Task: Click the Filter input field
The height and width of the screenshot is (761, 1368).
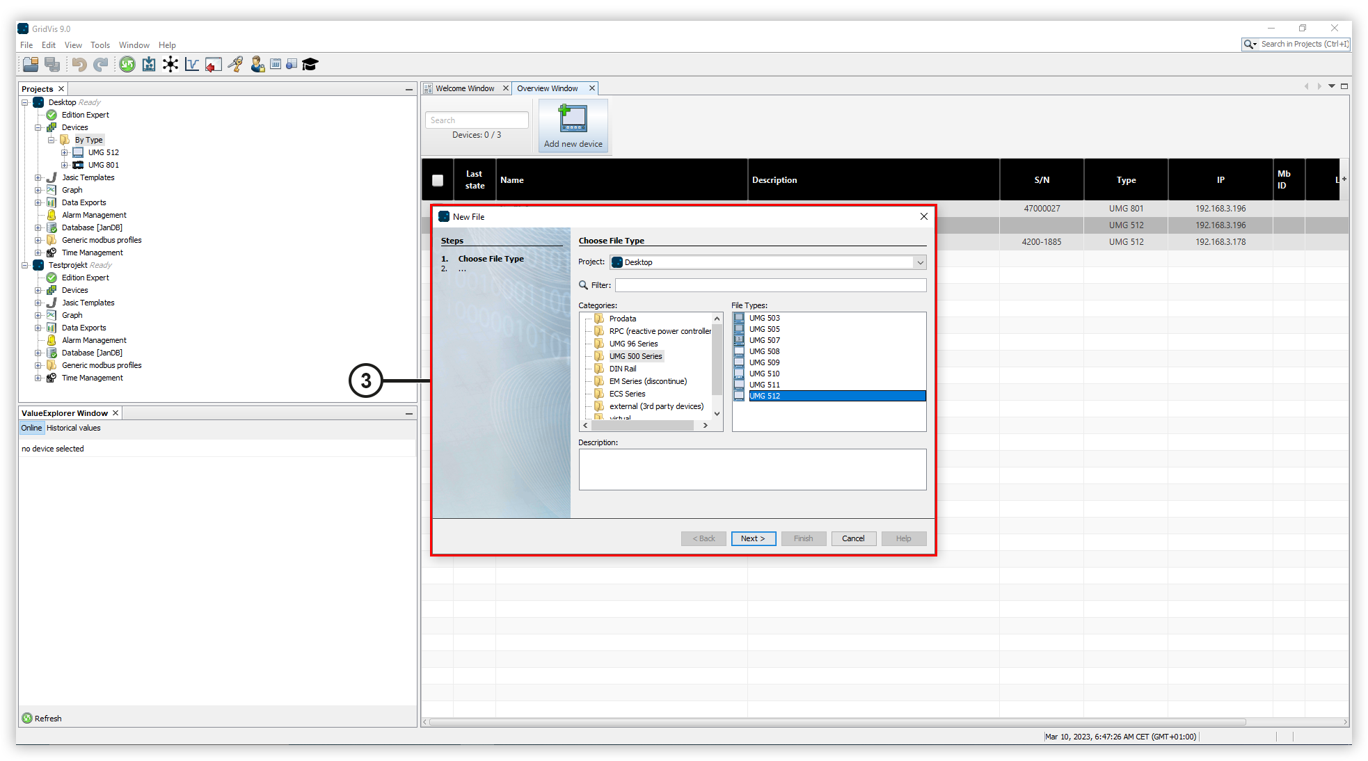Action: tap(770, 285)
